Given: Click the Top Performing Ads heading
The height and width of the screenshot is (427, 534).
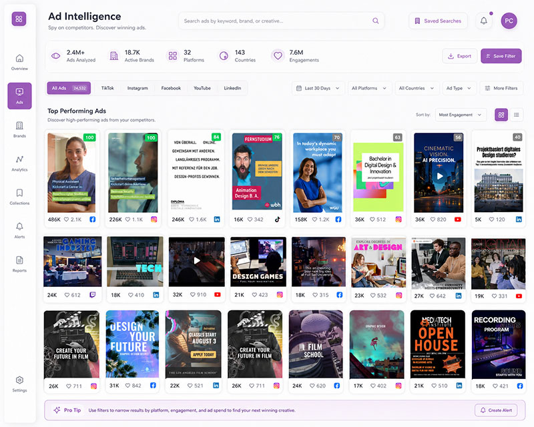Looking at the screenshot, I should click(77, 111).
